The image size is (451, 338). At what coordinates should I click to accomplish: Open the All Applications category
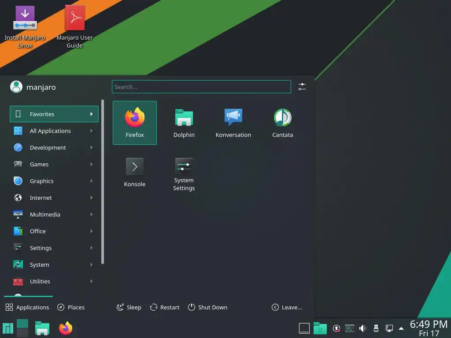[54, 131]
